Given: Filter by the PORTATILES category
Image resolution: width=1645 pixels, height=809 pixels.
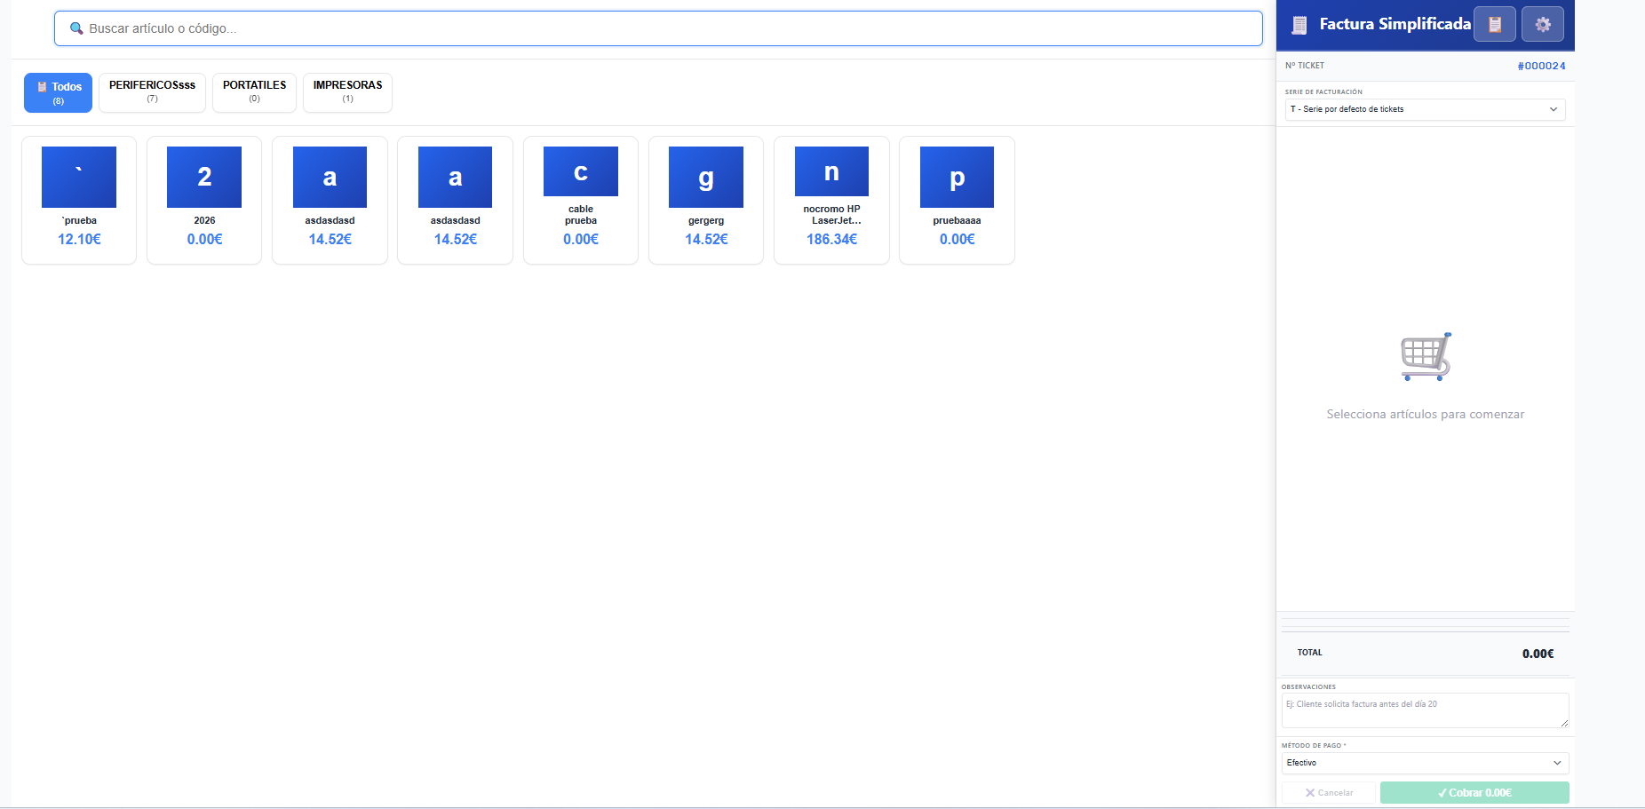Looking at the screenshot, I should pos(254,92).
